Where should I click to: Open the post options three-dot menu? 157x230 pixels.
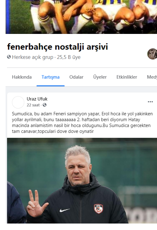(150, 102)
